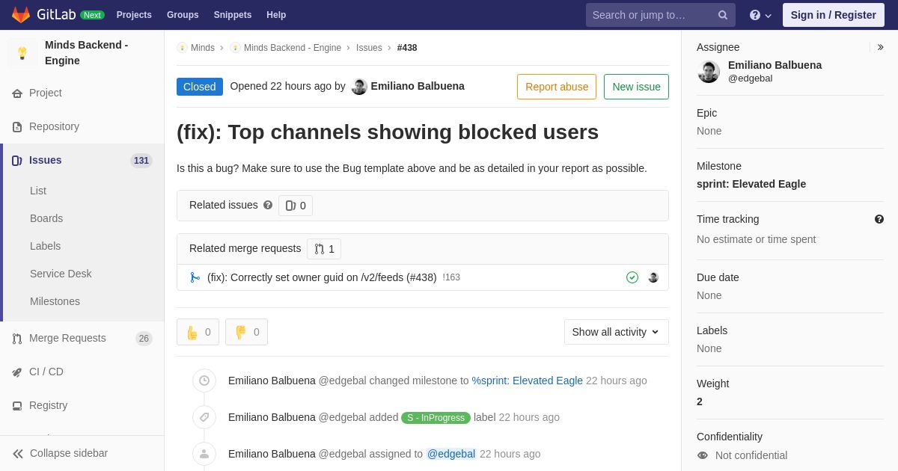Click the assignee activity user icon
898x471 pixels.
tap(204, 454)
